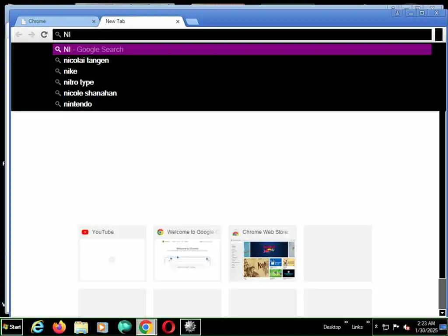Click the network tray icon
This screenshot has height=336, width=448.
[385, 327]
